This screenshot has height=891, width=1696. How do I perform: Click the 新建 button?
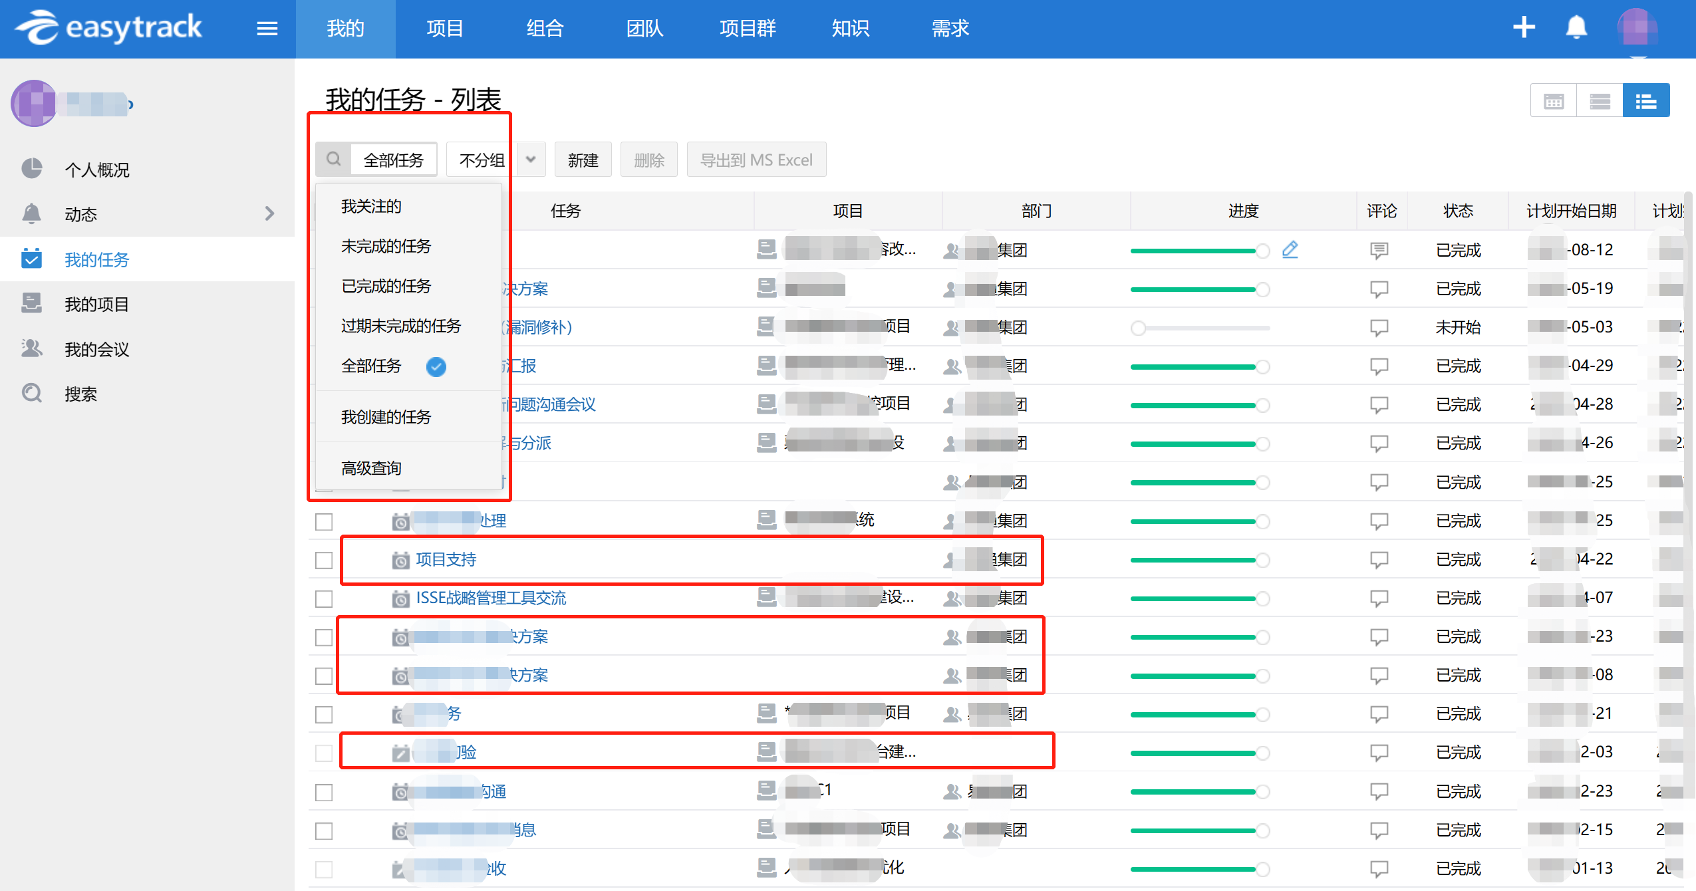tap(583, 160)
